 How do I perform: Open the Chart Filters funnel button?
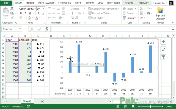[163, 57]
